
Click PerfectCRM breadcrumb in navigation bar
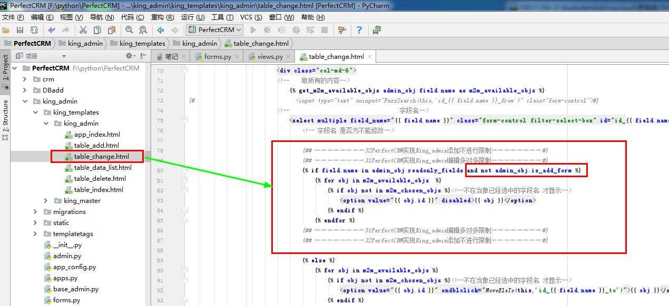click(27, 44)
